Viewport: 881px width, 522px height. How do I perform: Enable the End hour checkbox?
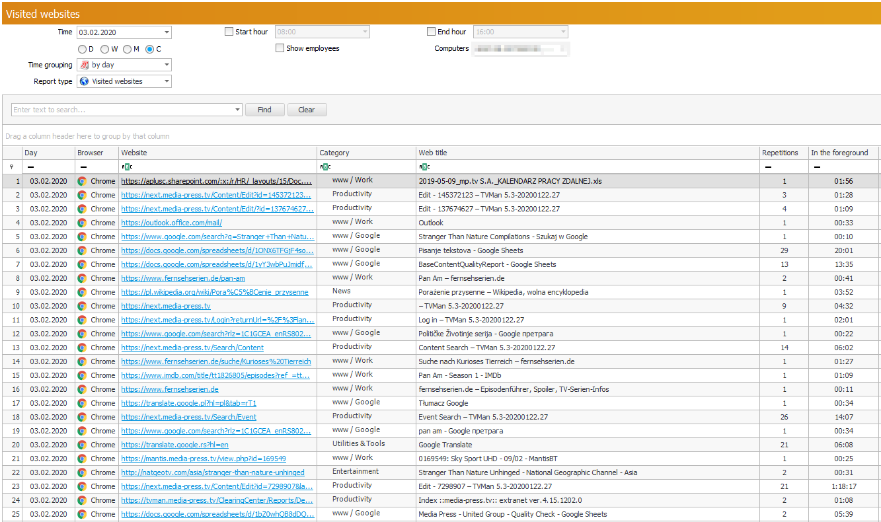(x=432, y=32)
